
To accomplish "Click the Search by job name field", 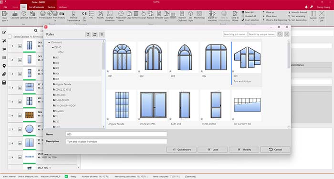I will coord(235,34).
